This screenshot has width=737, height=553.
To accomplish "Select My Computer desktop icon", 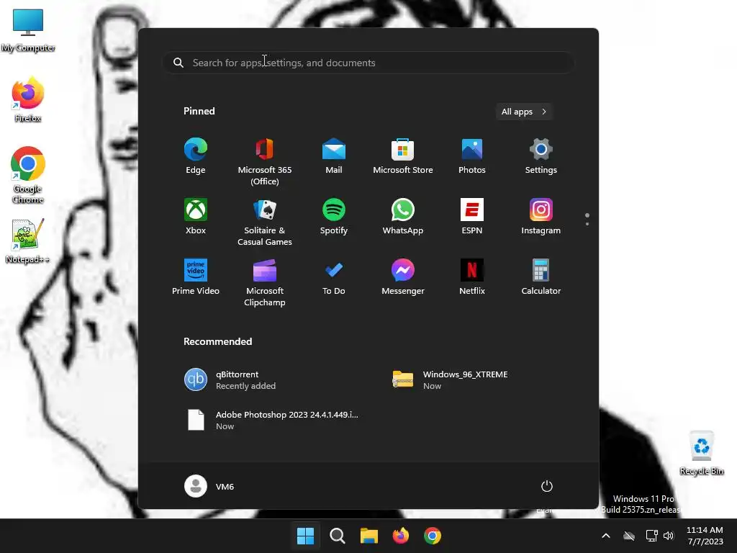I will (x=28, y=30).
